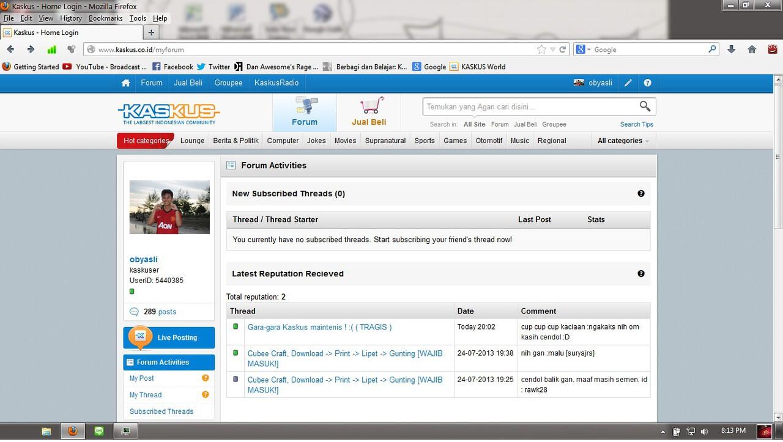Open the Firefox downloads arrow icon
The height and width of the screenshot is (442, 783).
(x=731, y=50)
